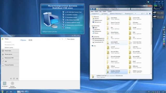166x93 pixels.
Task: Select Microsoft Office folder
Action: pos(117,52)
